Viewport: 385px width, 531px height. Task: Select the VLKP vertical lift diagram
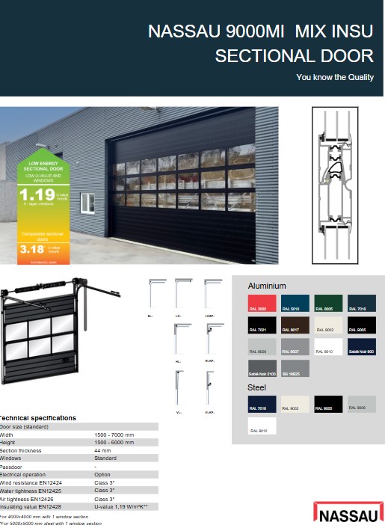pos(210,388)
